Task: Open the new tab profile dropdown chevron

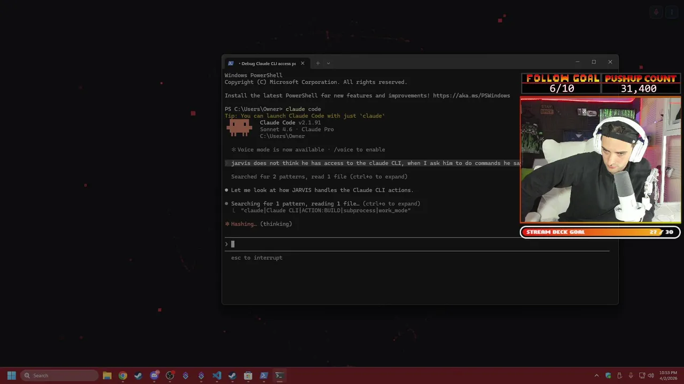Action: 328,63
